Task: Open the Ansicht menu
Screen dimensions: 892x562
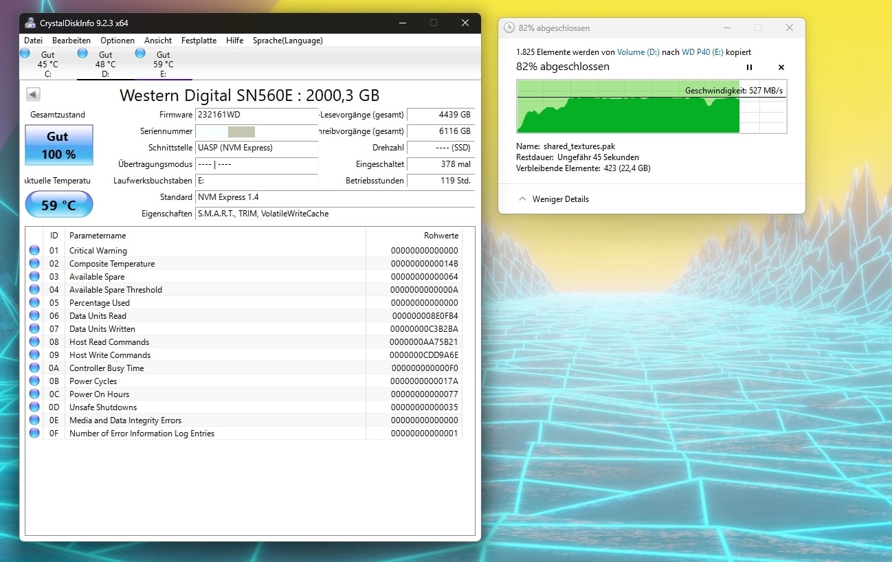Action: click(x=158, y=41)
